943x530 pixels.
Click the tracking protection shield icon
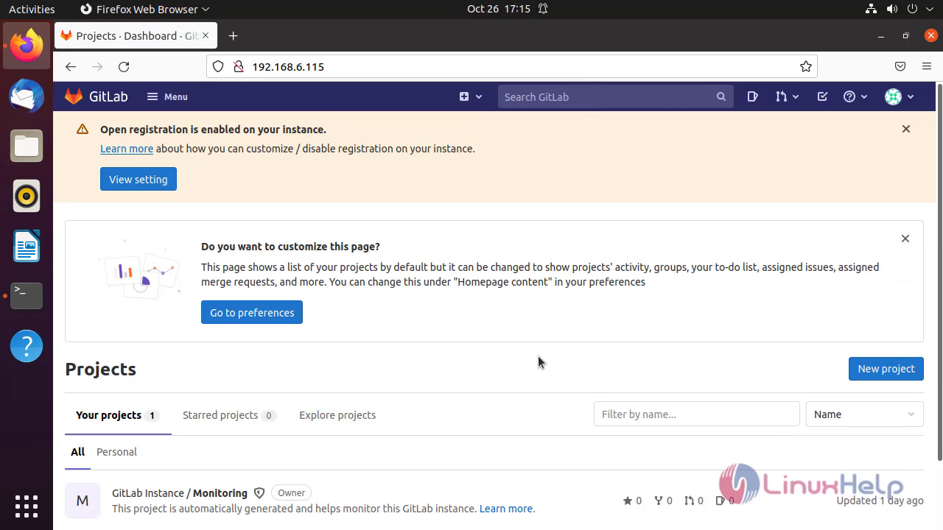tap(218, 66)
